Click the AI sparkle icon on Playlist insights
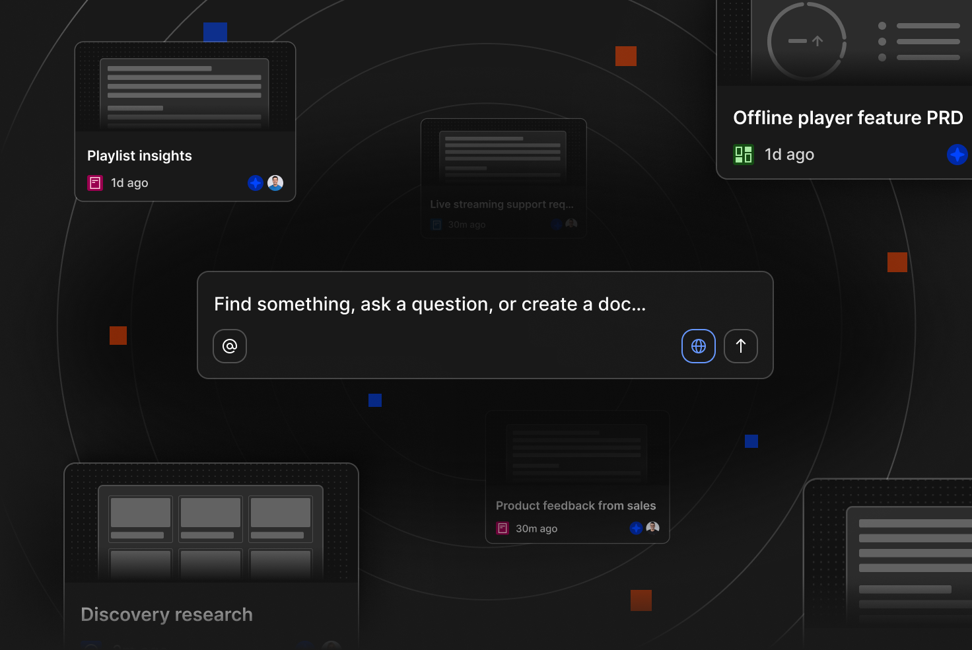Screen dimensions: 972x650 (x=256, y=183)
